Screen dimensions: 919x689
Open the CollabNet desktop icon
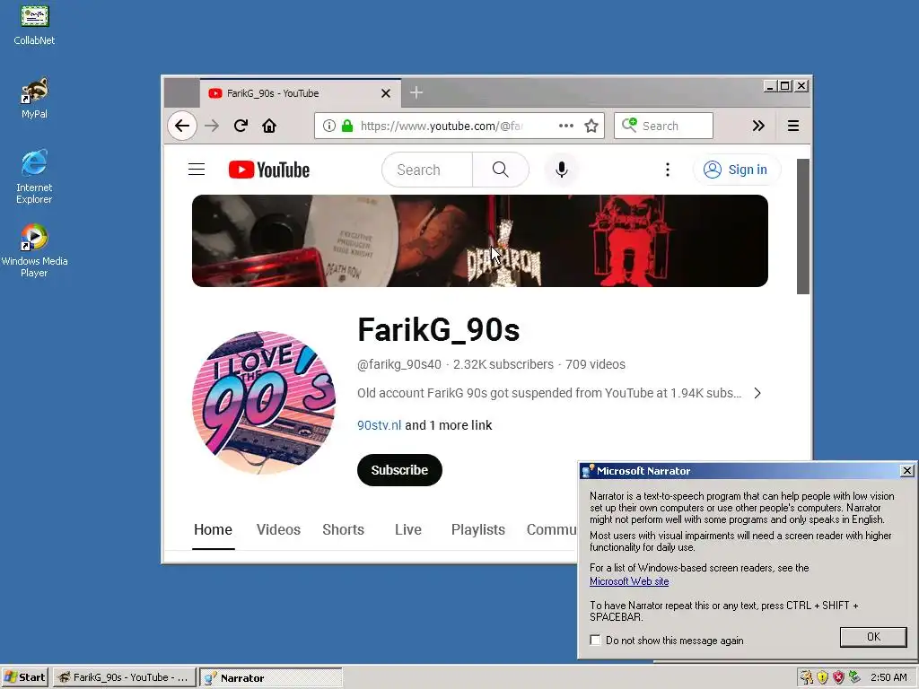tap(34, 25)
